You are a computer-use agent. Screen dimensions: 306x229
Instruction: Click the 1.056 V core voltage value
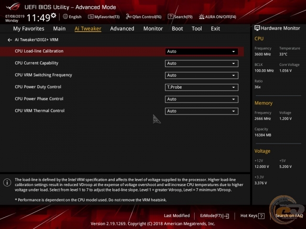285,71
